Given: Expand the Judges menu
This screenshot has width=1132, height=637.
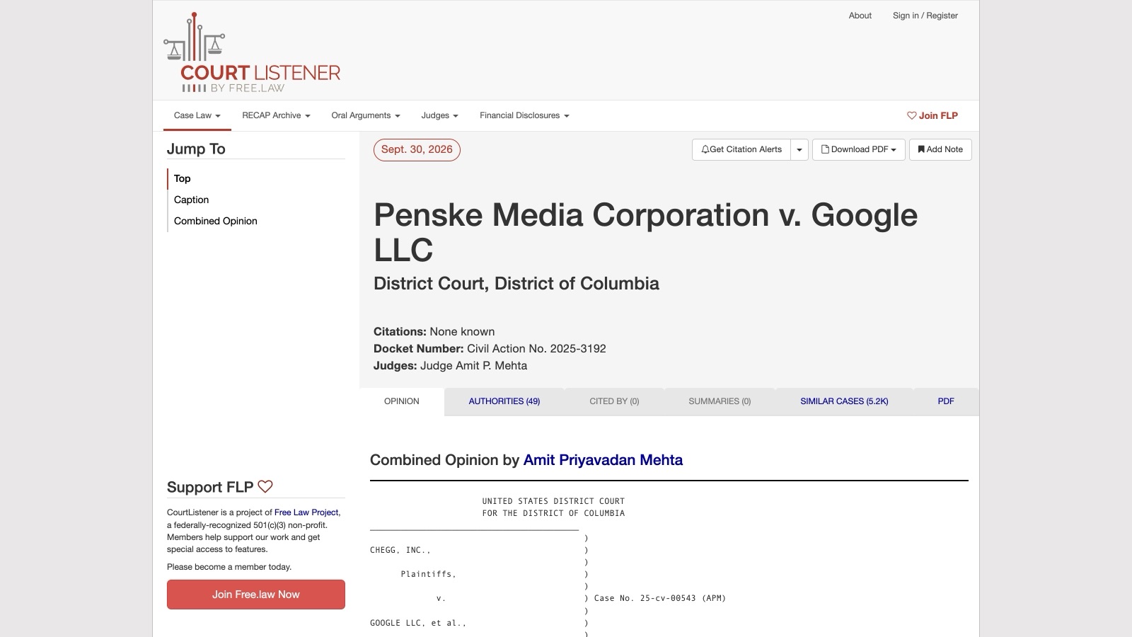Looking at the screenshot, I should click(439, 115).
